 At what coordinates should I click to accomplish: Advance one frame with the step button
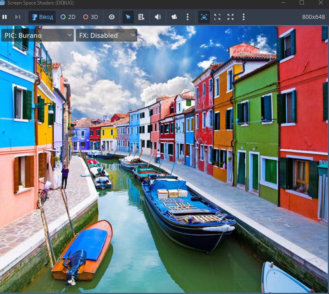(x=18, y=17)
